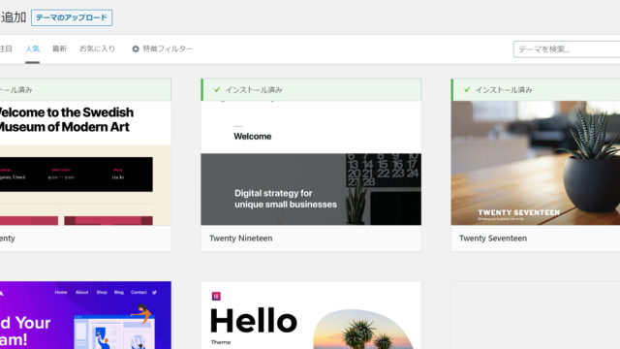Click the green checkmark on Twenty Seventeen card
The image size is (620, 349).
(467, 90)
